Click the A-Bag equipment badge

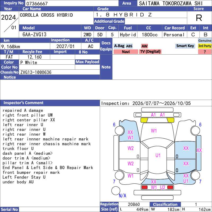(x=119, y=46)
